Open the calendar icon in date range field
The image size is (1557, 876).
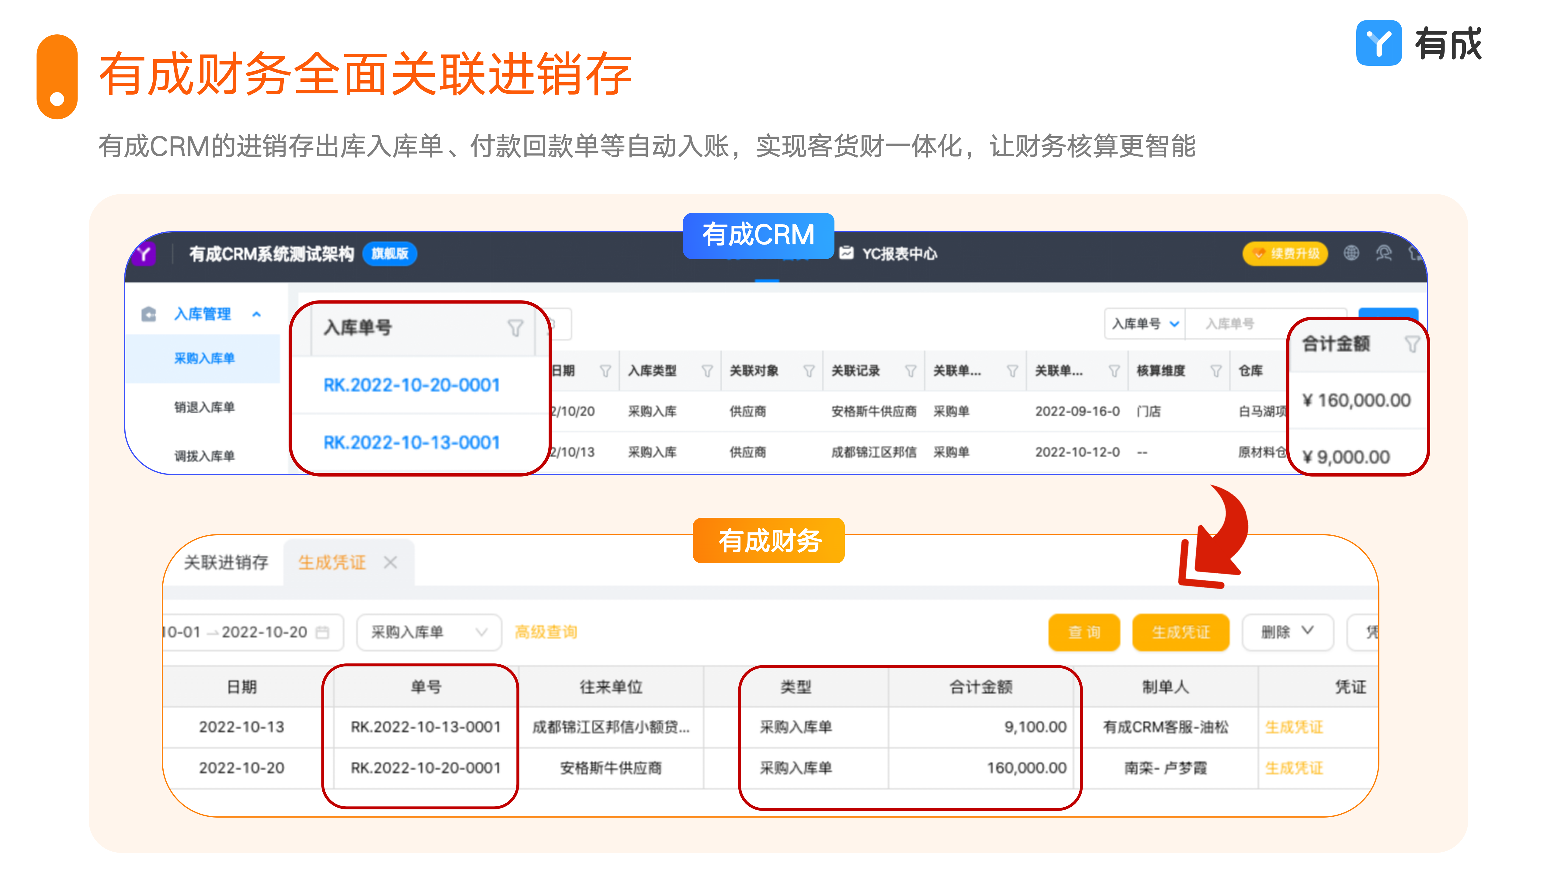pyautogui.click(x=323, y=632)
